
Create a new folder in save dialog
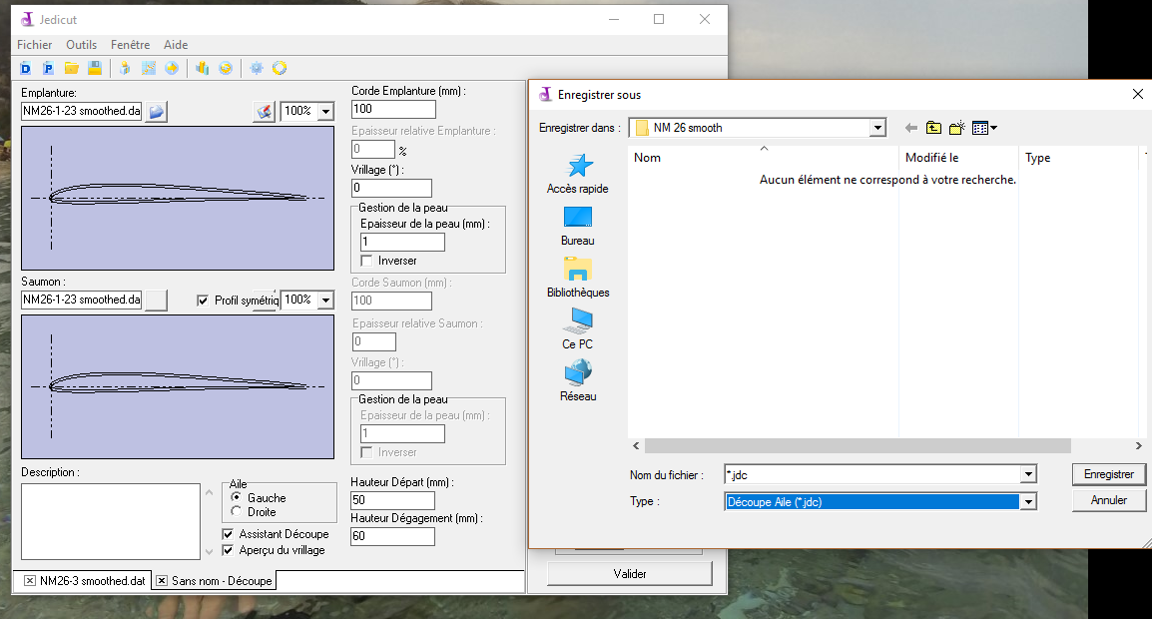tap(956, 128)
